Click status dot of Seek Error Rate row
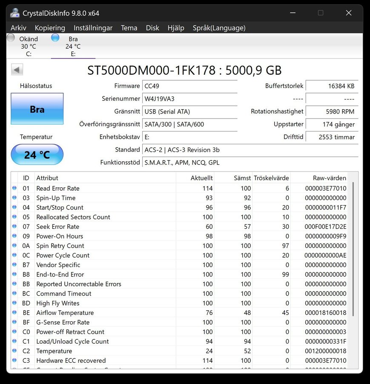370x384 pixels. point(14,226)
